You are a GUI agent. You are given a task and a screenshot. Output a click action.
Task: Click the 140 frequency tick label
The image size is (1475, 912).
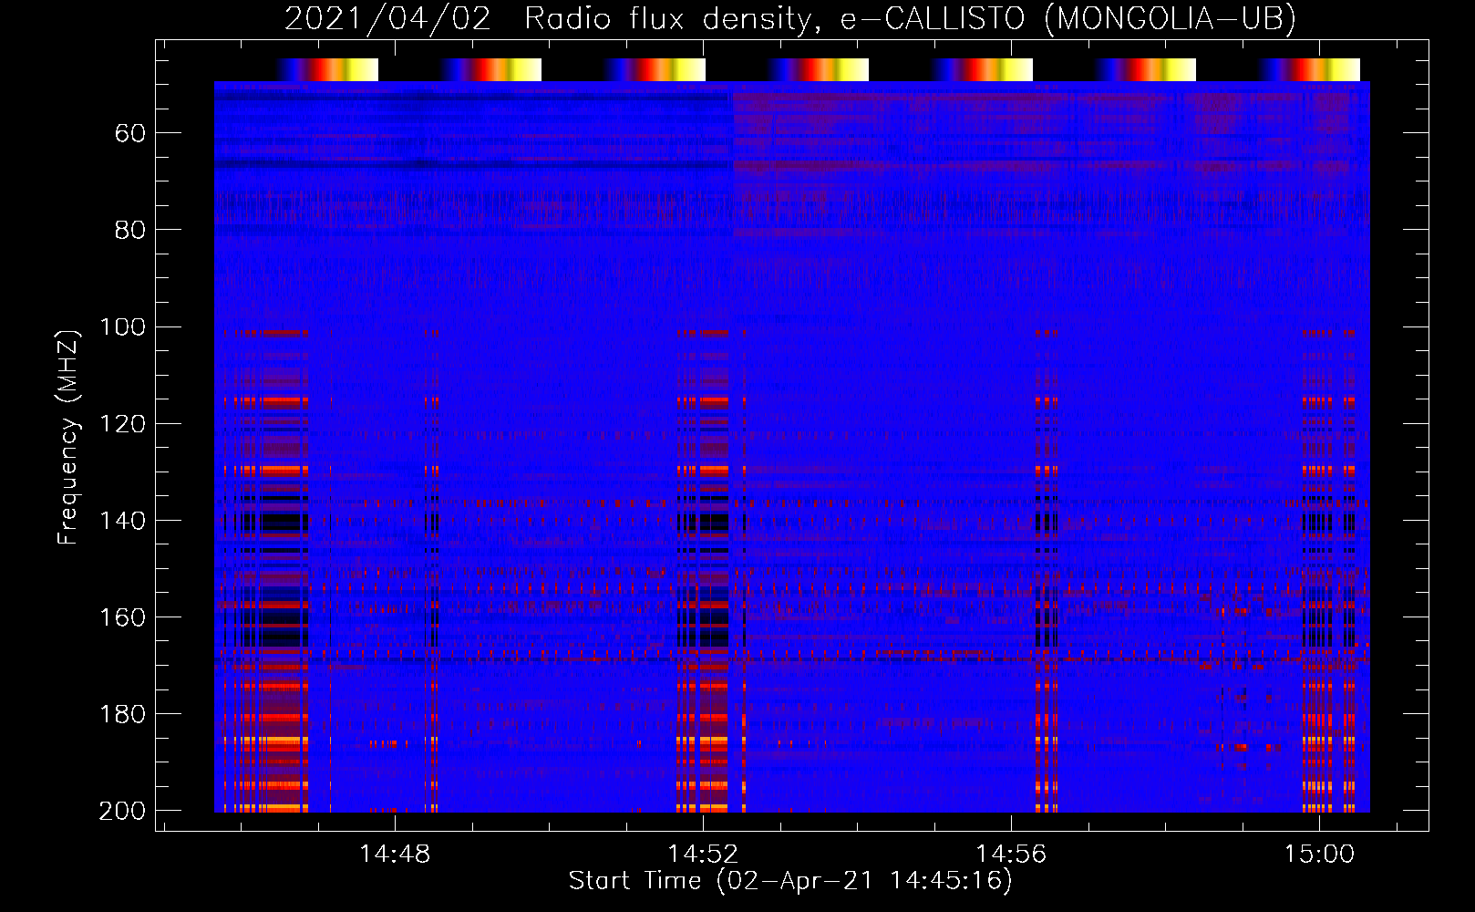122,520
